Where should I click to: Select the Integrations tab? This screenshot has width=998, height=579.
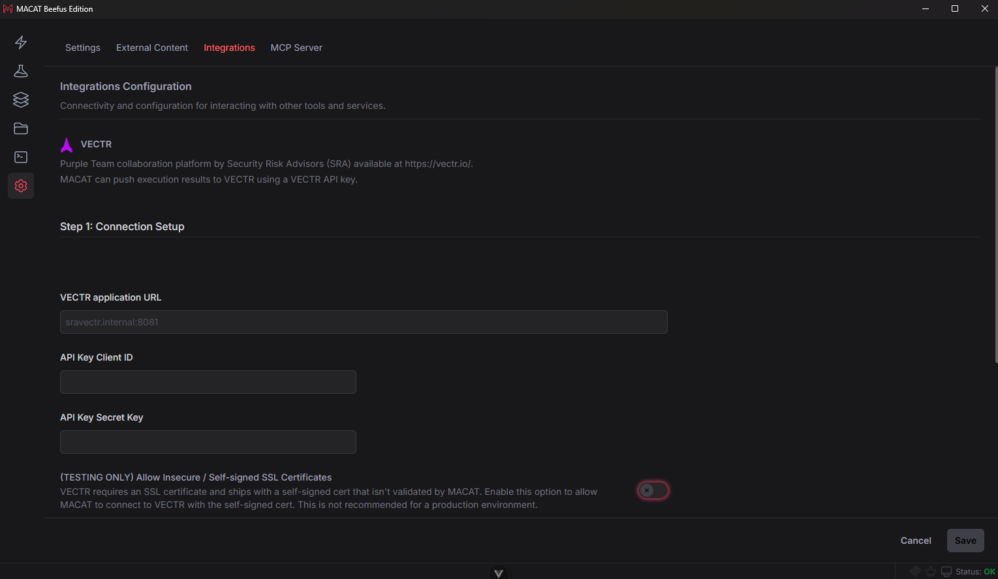(229, 48)
